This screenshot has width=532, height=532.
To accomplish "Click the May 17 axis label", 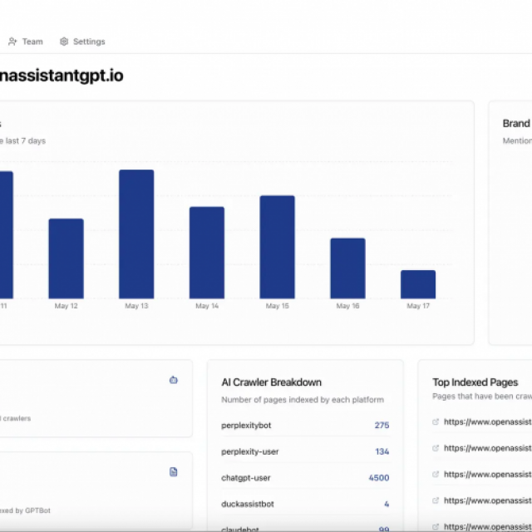I will 418,306.
